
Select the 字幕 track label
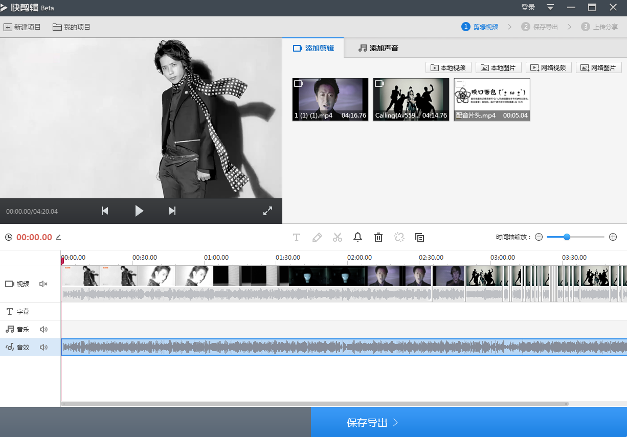click(23, 311)
